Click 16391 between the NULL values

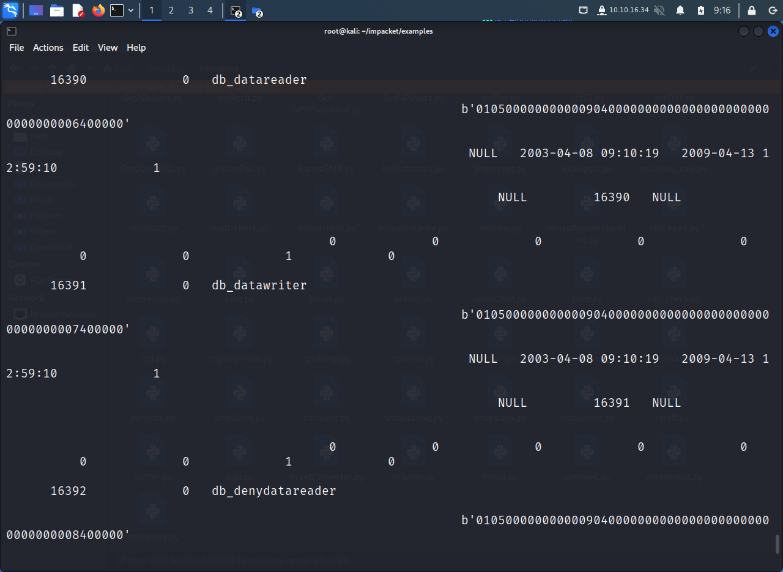(612, 403)
